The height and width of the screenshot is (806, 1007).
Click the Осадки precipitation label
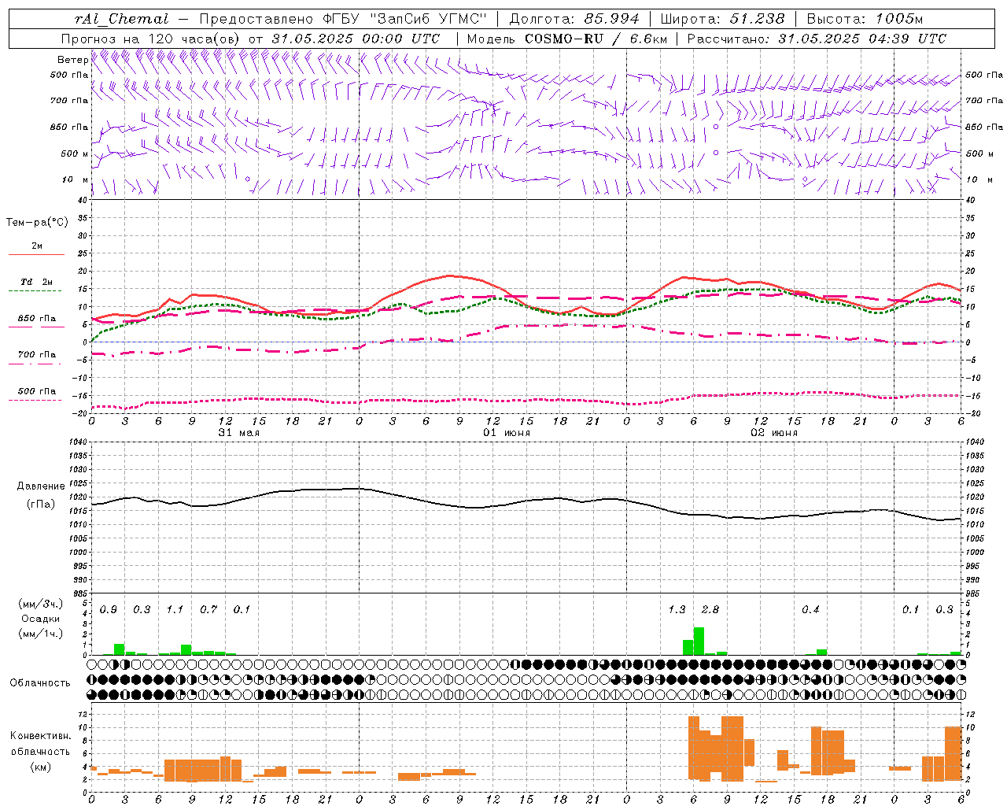click(41, 619)
